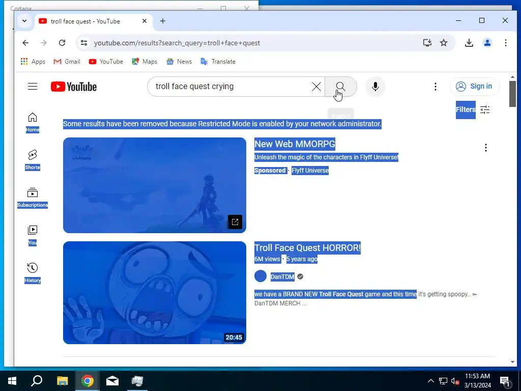Viewport: 521px width, 391px height.
Task: Click the install app icon in the address bar
Action: [427, 43]
